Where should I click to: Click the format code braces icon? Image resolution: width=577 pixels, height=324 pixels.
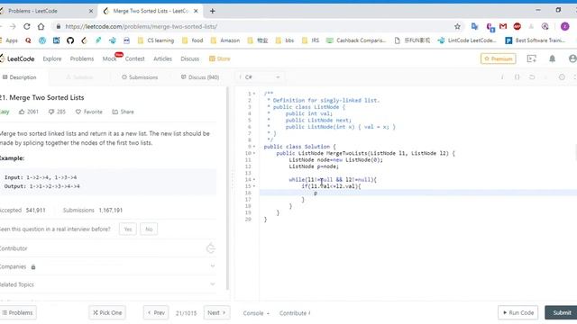[517, 77]
